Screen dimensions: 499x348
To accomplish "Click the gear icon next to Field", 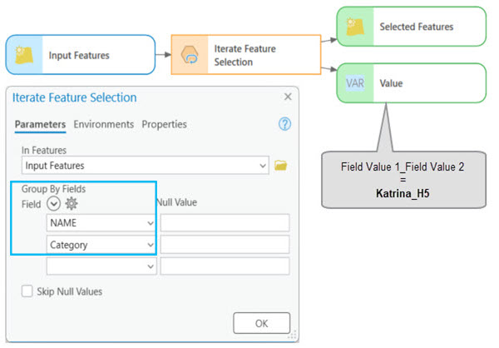I will [72, 203].
